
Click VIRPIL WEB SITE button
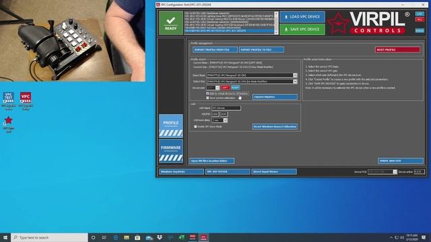(x=401, y=161)
